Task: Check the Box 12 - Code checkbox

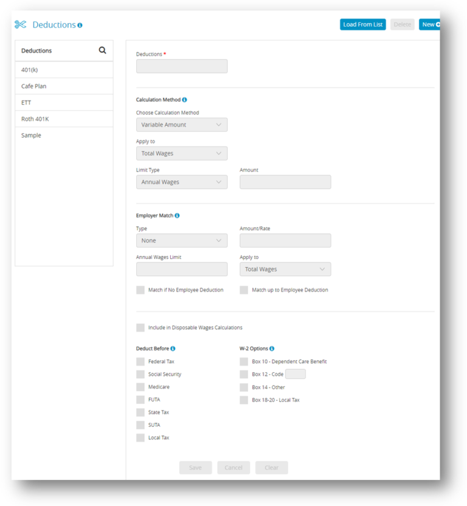Action: [244, 374]
